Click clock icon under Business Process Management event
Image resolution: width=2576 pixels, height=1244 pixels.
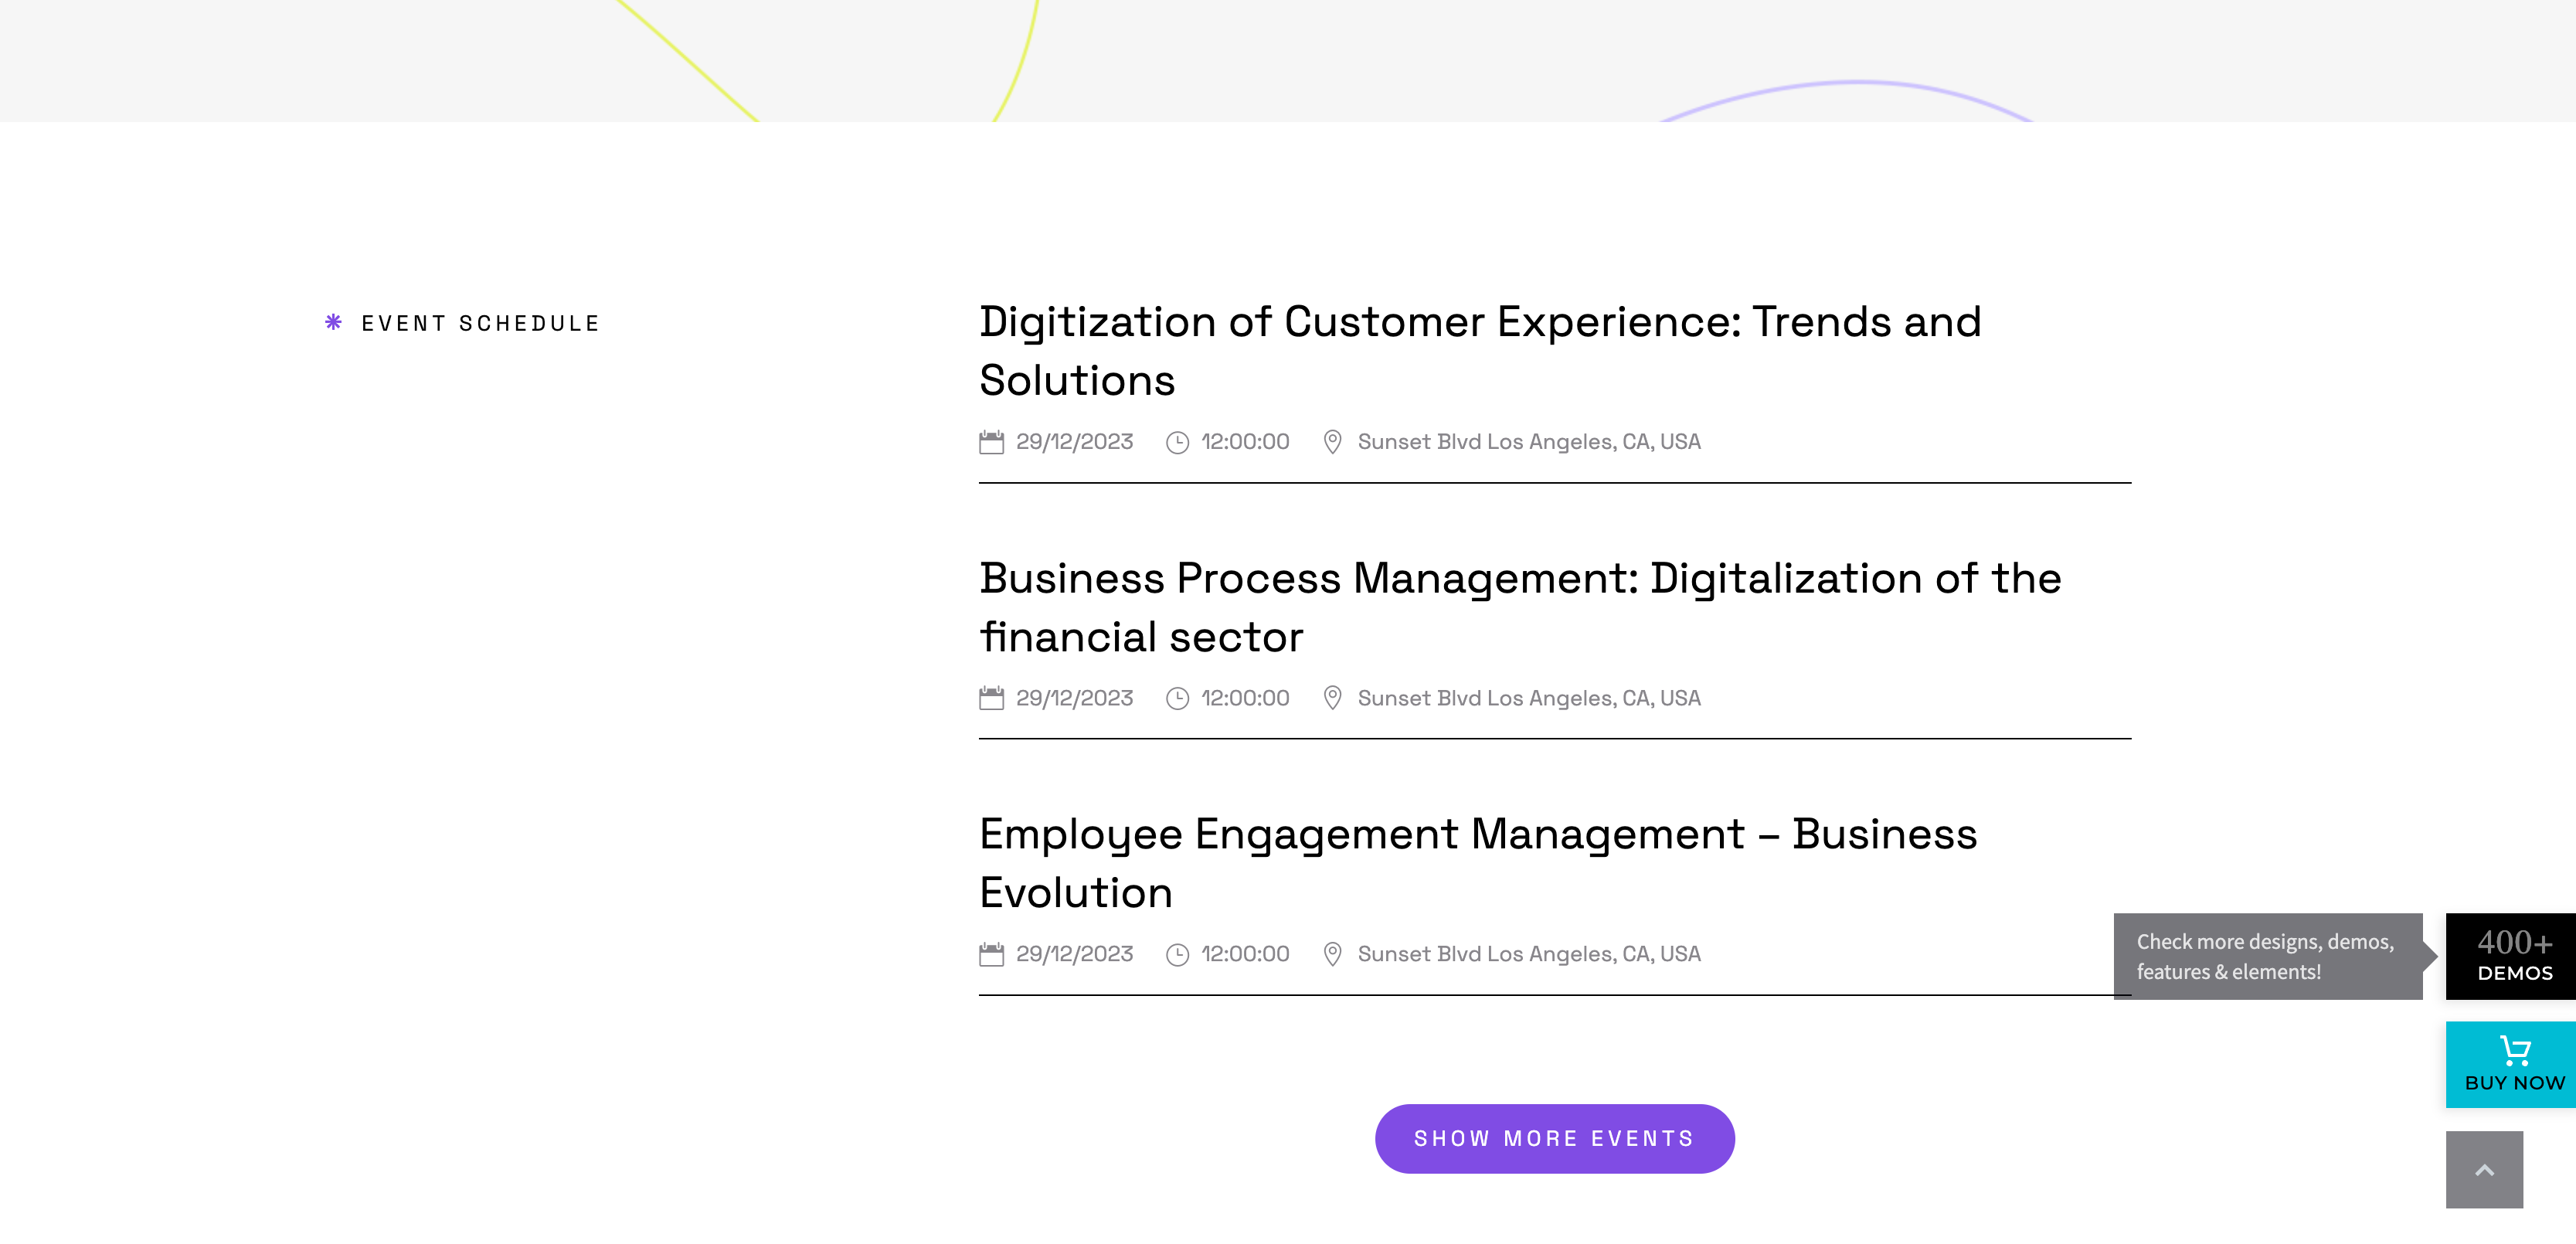pyautogui.click(x=1177, y=698)
